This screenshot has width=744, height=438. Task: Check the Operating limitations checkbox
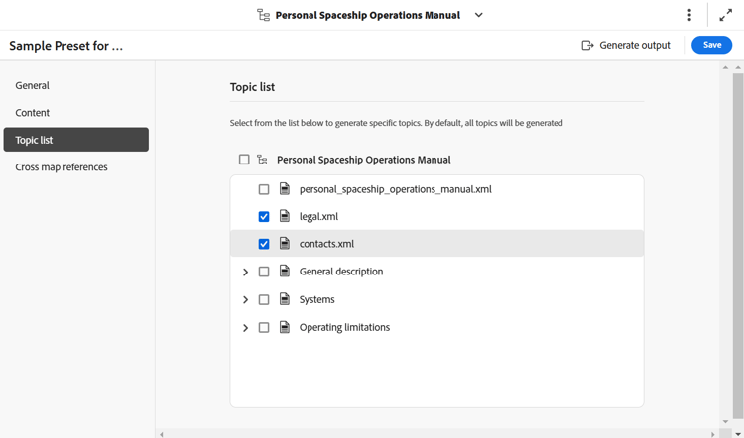pos(264,327)
